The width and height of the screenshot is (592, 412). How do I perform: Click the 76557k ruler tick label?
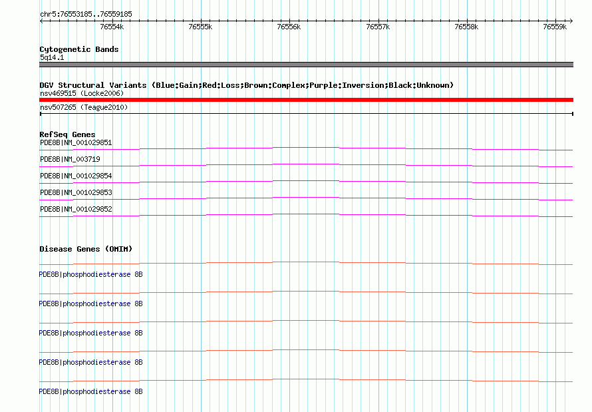[378, 27]
